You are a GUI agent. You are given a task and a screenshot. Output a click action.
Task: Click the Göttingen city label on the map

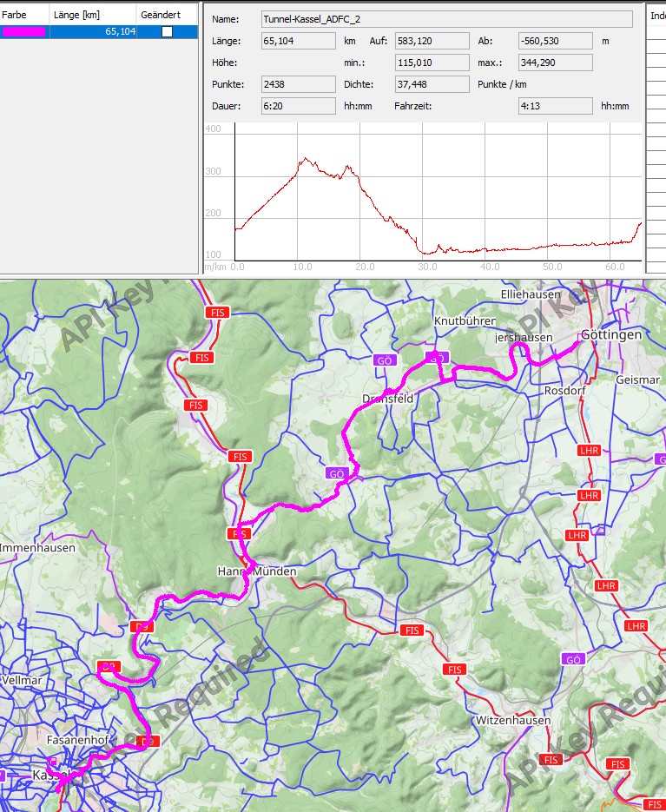tap(611, 334)
